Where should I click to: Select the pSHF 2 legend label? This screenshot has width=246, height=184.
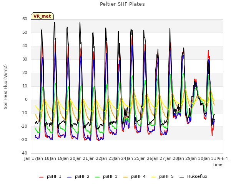(82, 176)
